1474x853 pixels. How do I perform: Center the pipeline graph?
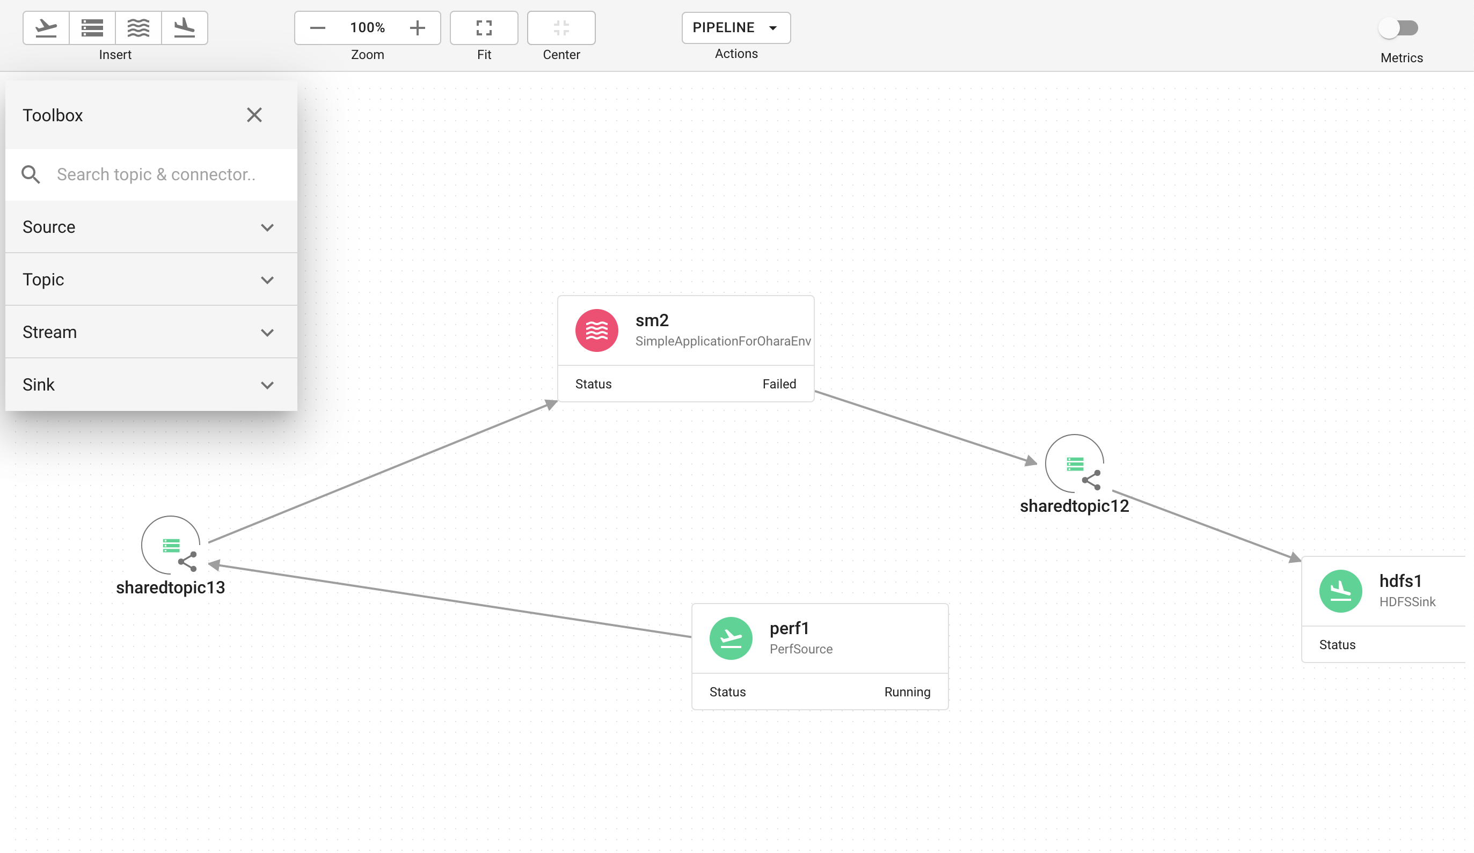pos(561,27)
